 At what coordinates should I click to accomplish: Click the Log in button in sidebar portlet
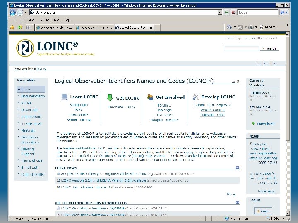263,211
